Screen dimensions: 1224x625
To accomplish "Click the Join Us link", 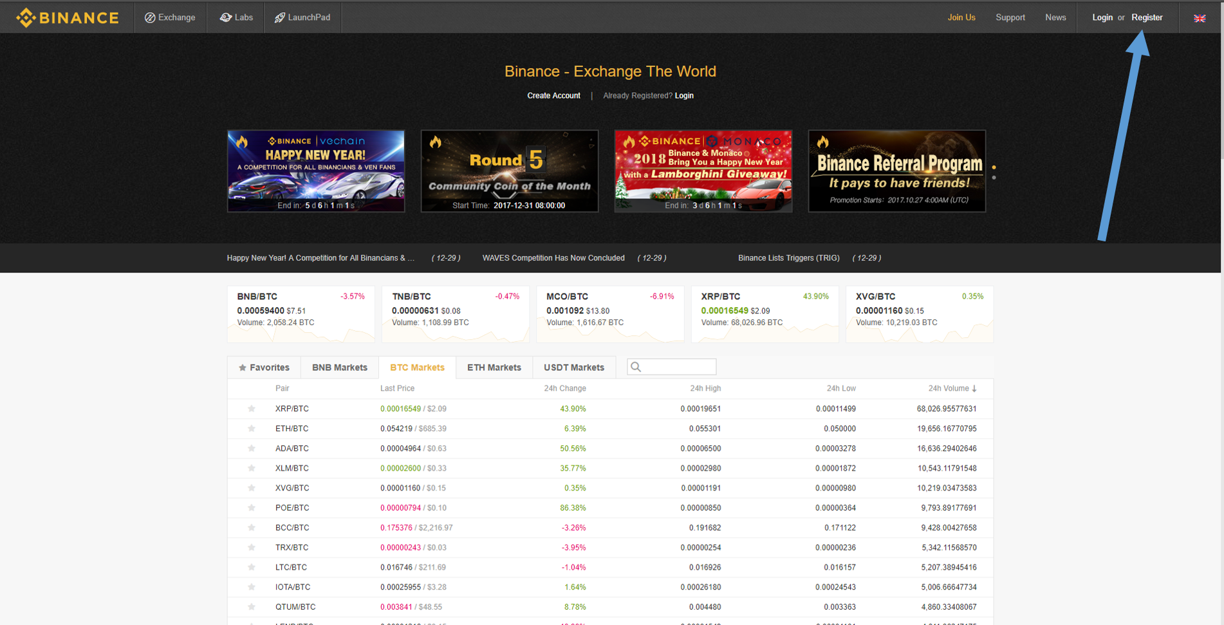I will click(x=961, y=17).
